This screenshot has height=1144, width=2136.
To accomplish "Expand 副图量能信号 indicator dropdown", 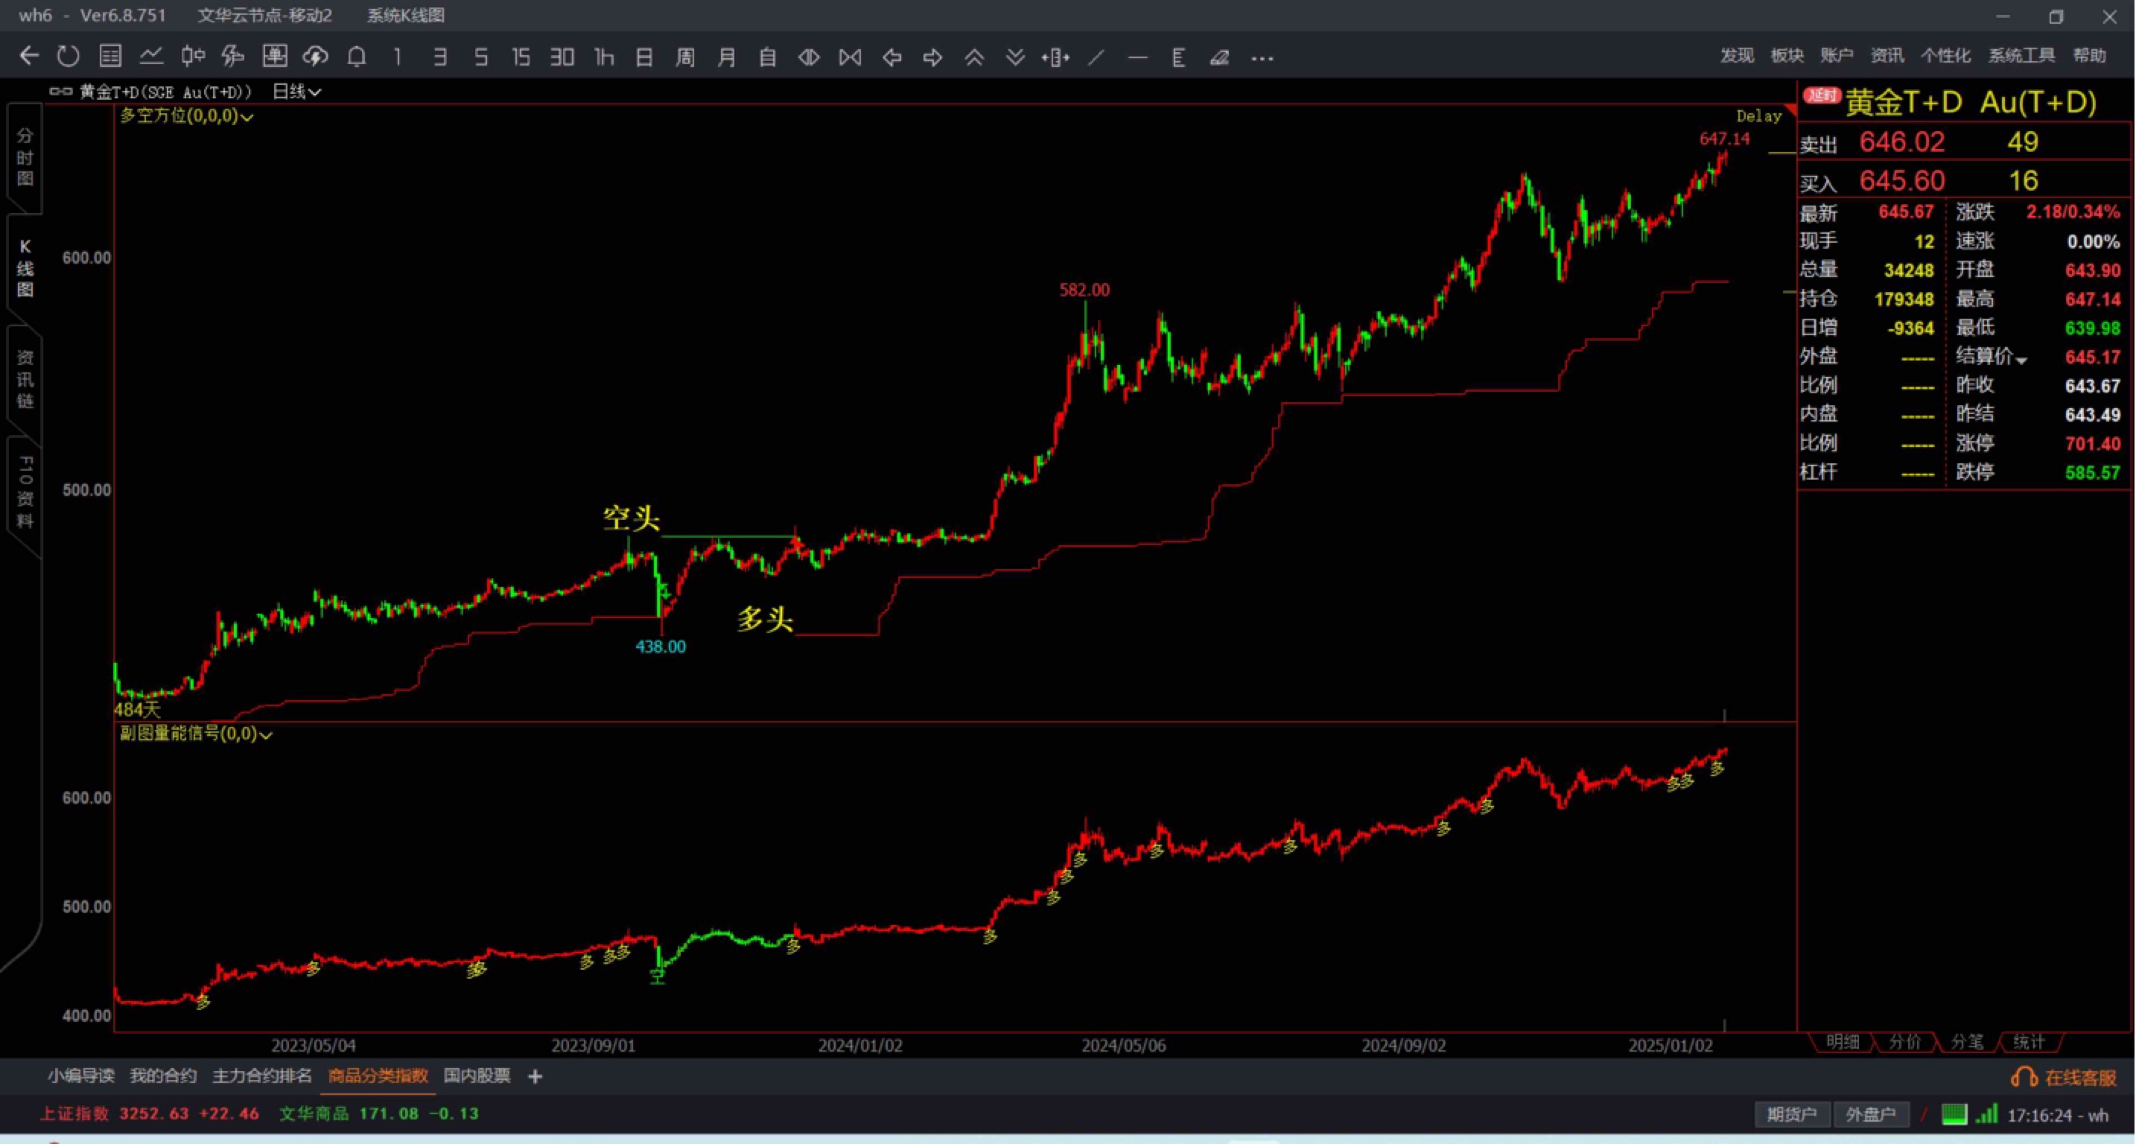I will 196,734.
